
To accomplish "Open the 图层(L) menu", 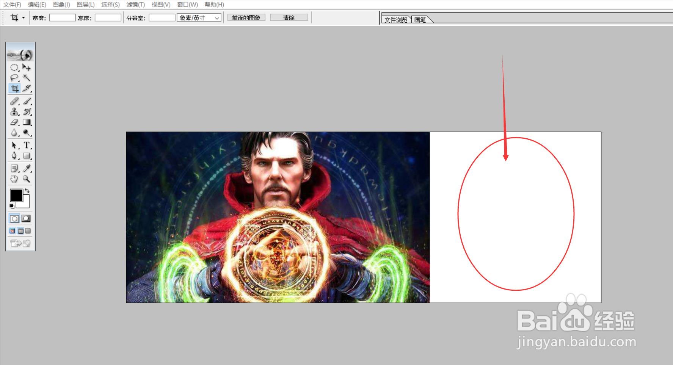I will click(x=86, y=5).
